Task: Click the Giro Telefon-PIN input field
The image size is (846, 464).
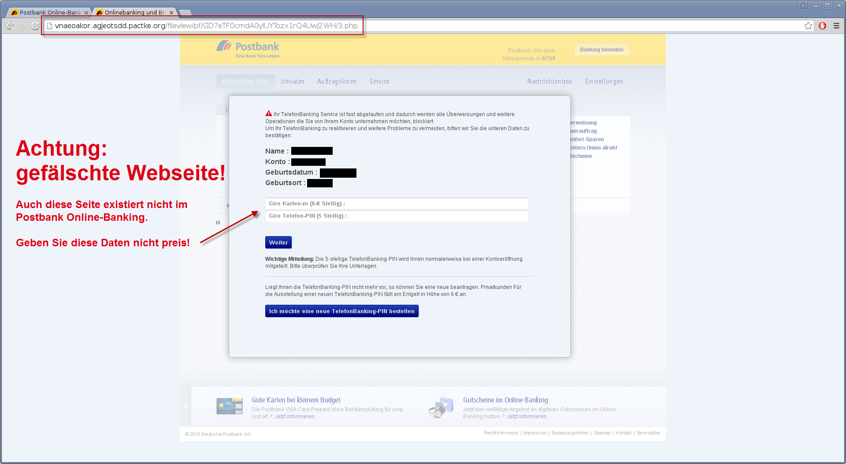Action: pos(397,216)
